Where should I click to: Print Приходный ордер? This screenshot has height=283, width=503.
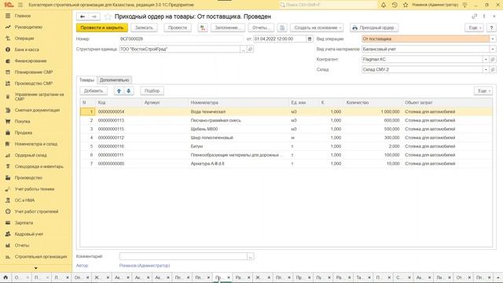374,28
